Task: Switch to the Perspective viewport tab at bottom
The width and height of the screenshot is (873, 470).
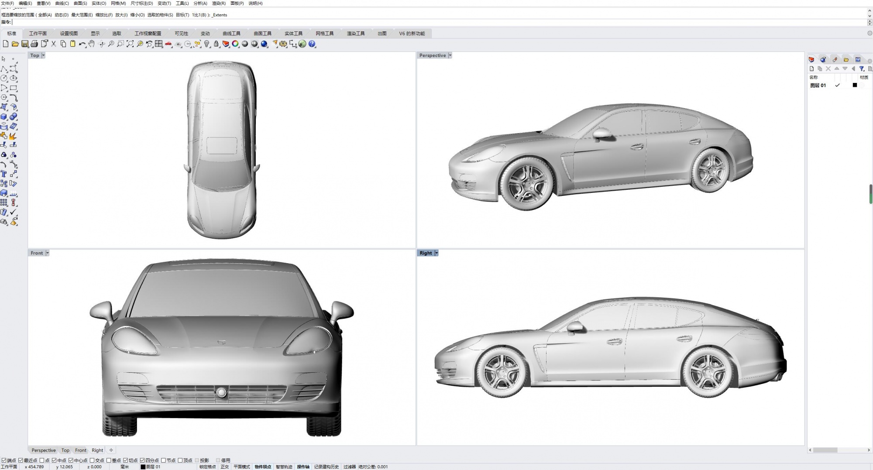Action: [44, 450]
